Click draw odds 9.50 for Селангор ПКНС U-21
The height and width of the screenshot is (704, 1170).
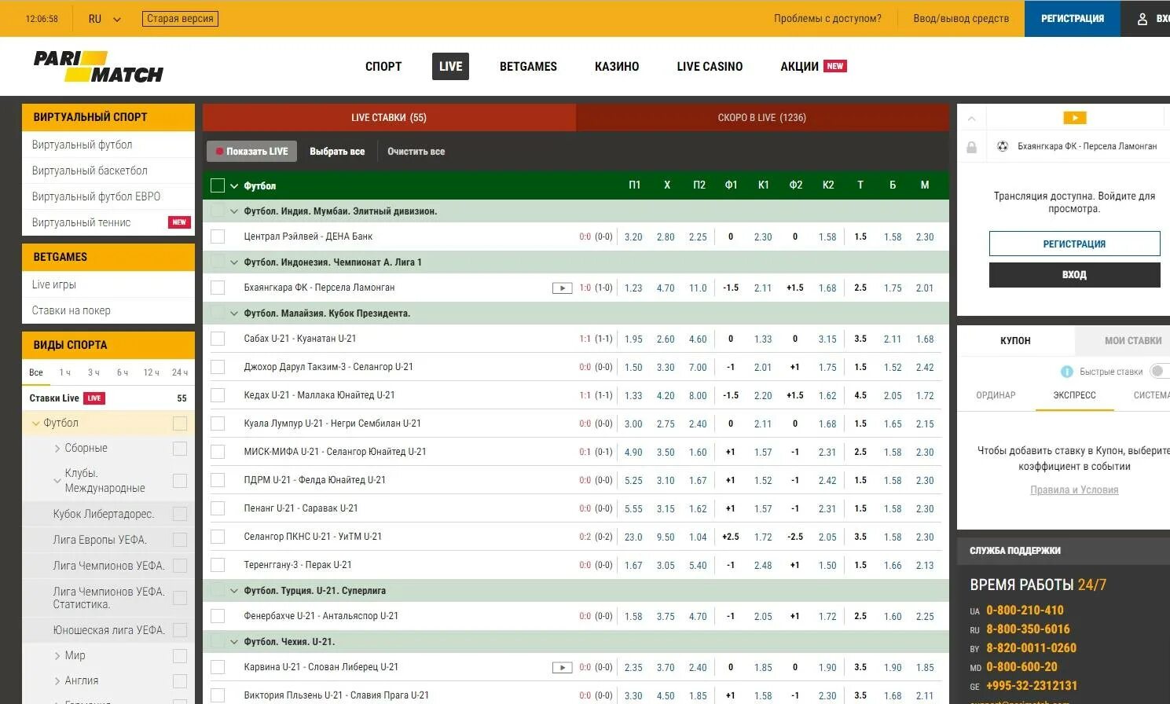[666, 537]
